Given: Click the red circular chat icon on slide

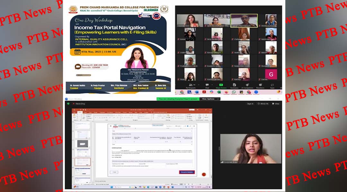Looking at the screenshot, I should tap(204, 174).
